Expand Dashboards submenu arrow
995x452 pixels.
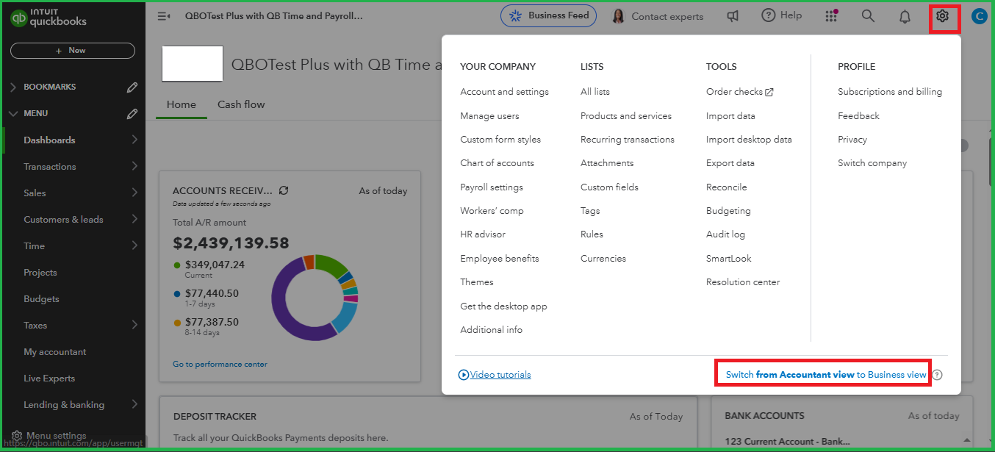[134, 140]
